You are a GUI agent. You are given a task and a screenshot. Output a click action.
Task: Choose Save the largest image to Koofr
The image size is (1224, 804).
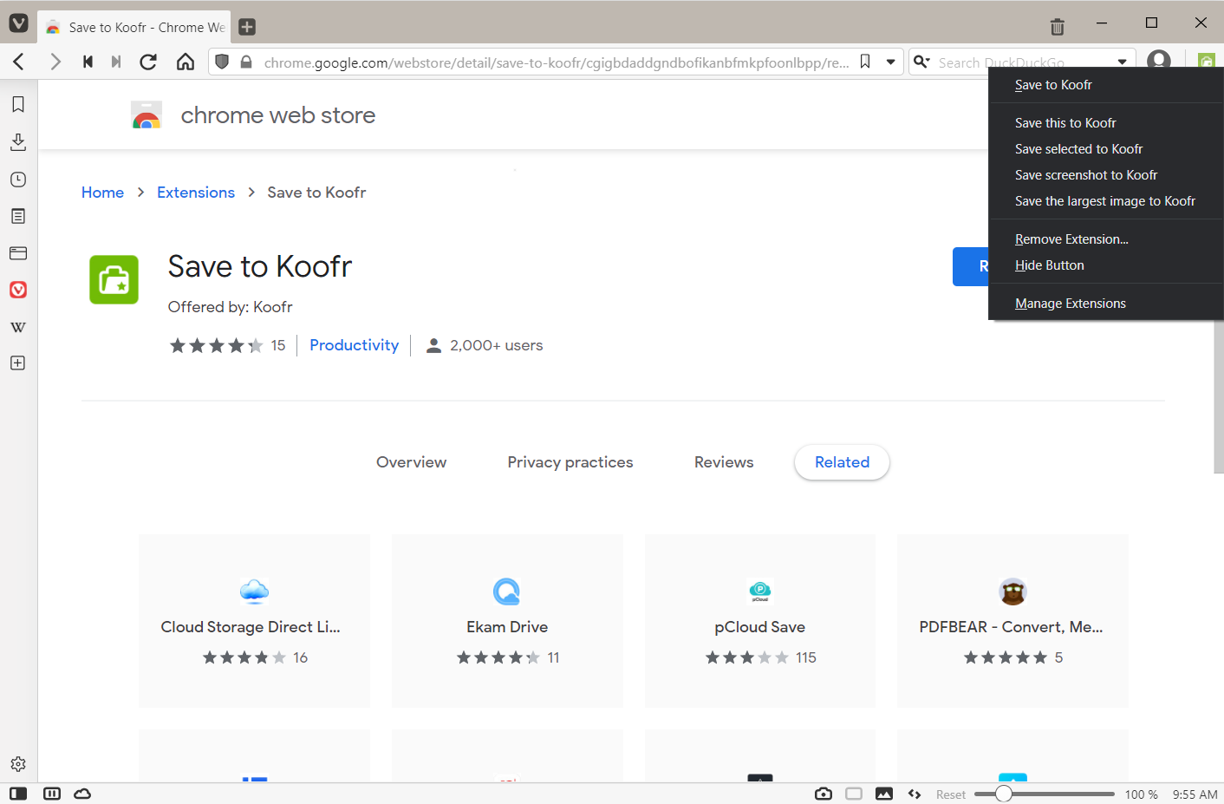[x=1106, y=201]
